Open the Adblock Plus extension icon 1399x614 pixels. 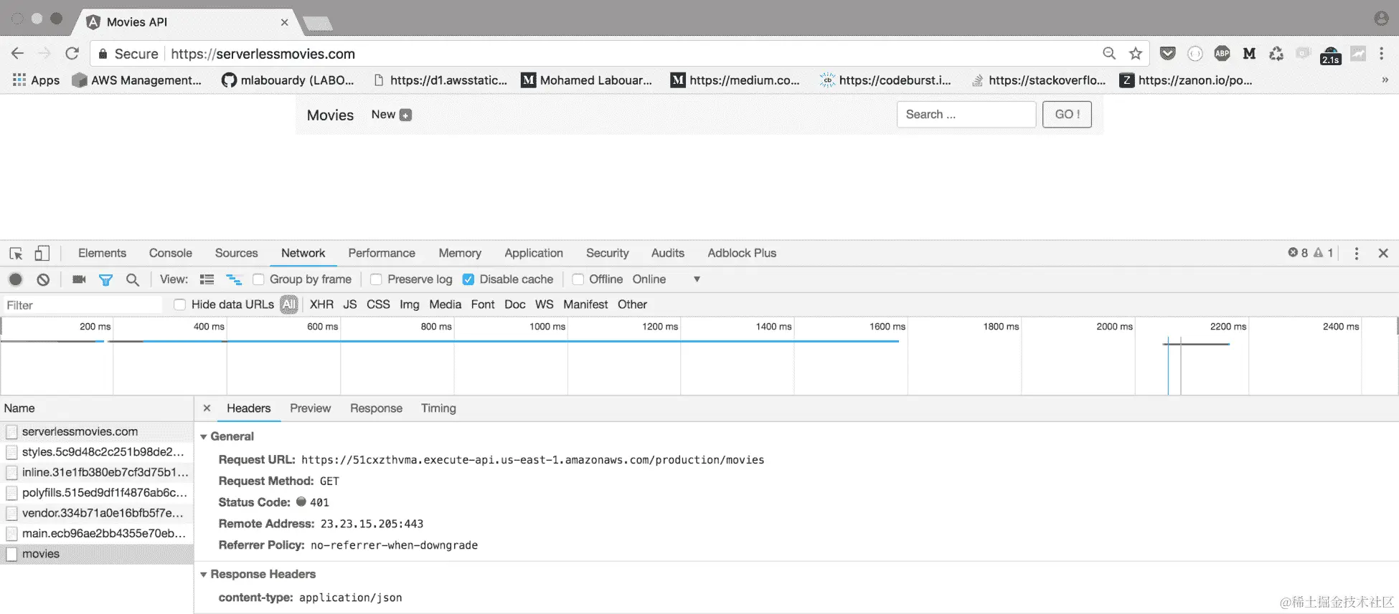(x=1222, y=54)
